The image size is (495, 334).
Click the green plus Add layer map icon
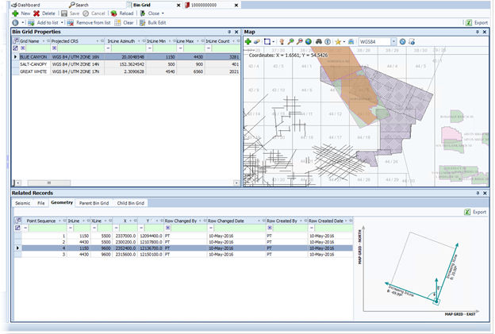[x=247, y=42]
